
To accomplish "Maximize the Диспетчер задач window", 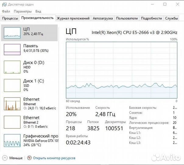I will [x=165, y=4].
